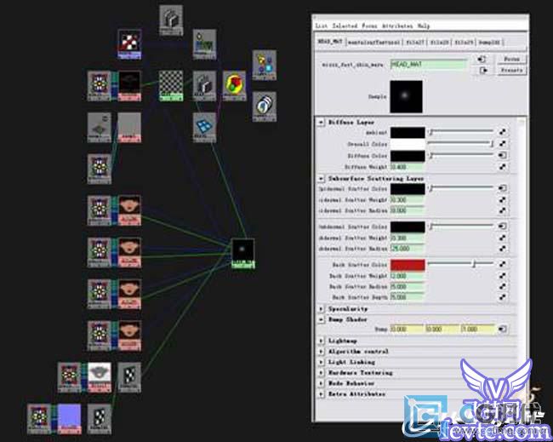The height and width of the screenshot is (442, 553).
Task: Open the red Back Scatter Color swatch
Action: (408, 265)
